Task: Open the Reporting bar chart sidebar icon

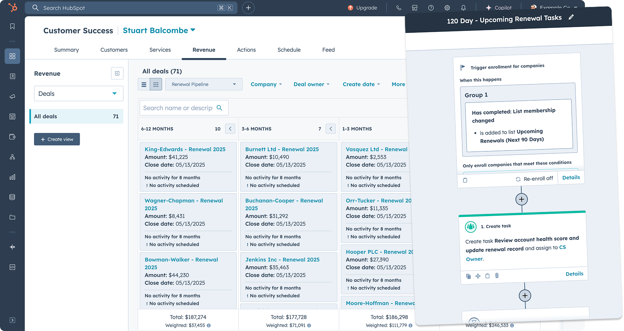Action: (x=12, y=177)
